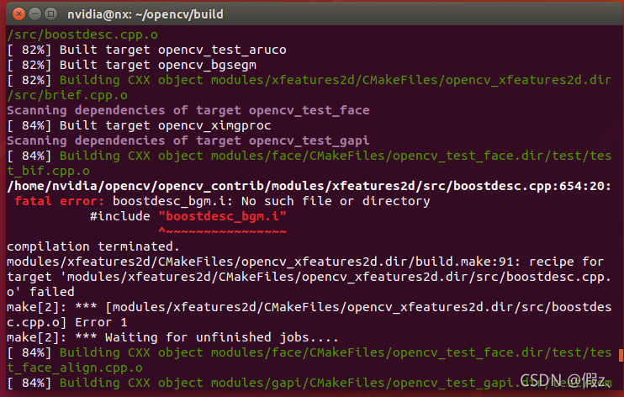Click the red 'fatal error:' text

tap(60, 201)
